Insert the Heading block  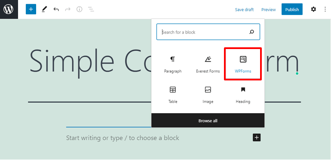(243, 95)
